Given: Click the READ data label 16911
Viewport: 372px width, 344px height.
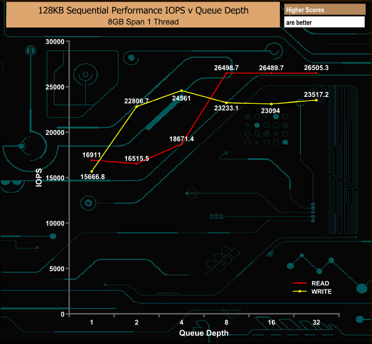Looking at the screenshot, I should pos(92,155).
